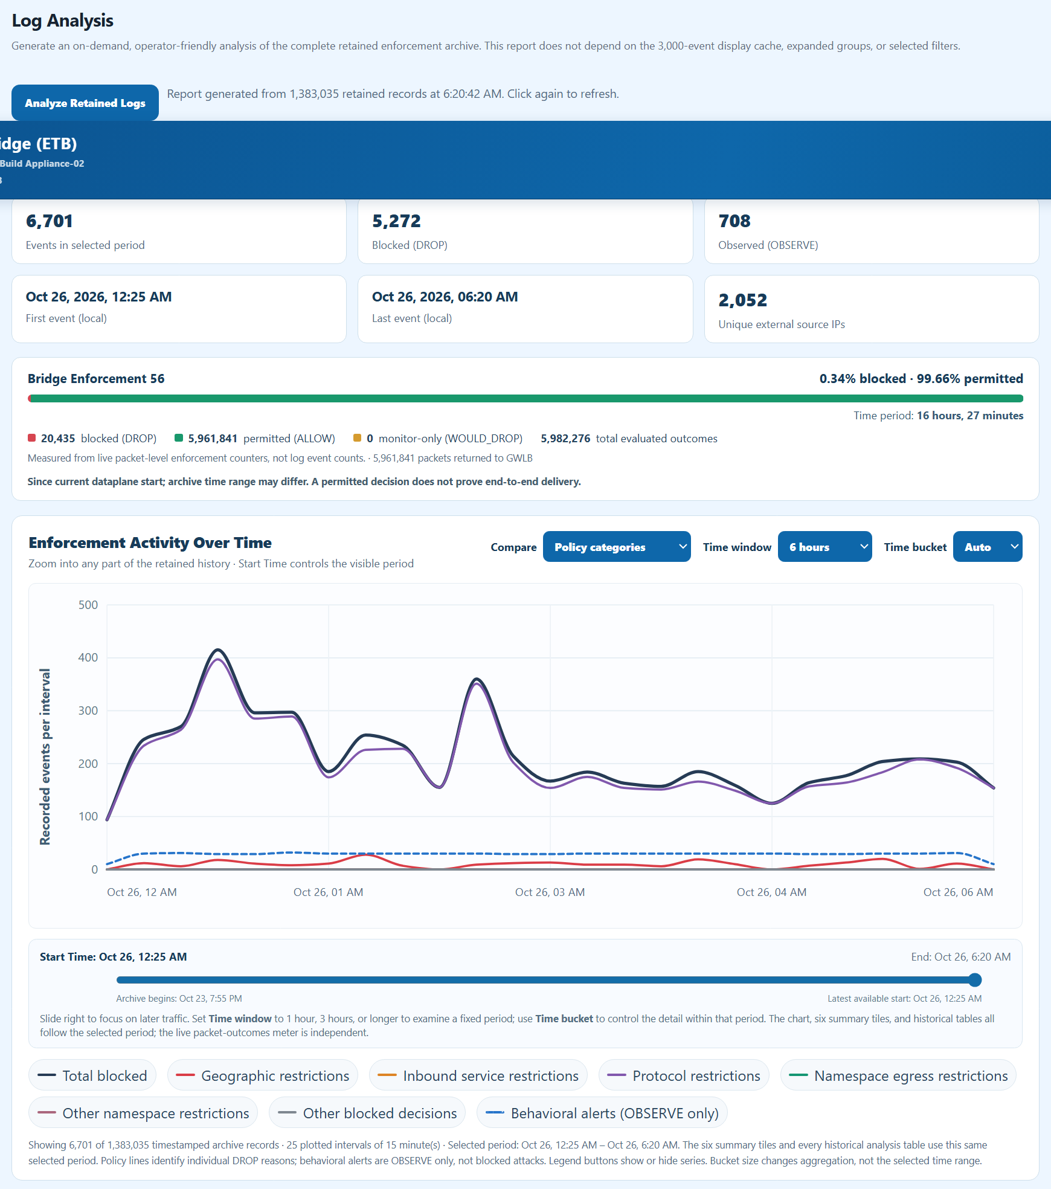
Task: Click the 5,272 Blocked (DROP) tile
Action: [525, 231]
